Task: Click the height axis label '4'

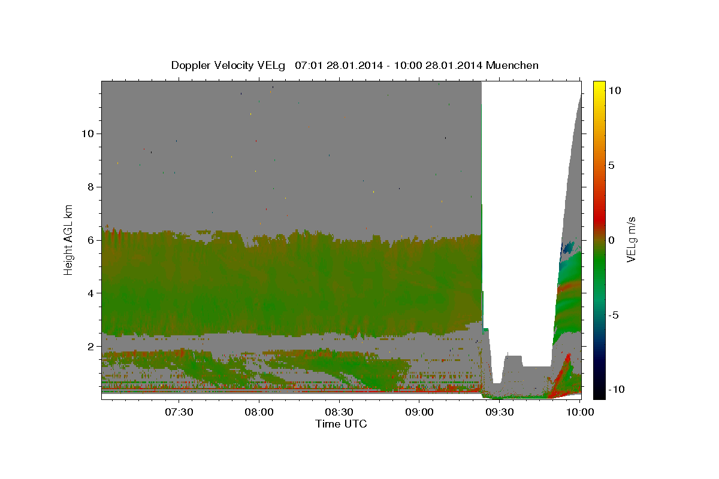Action: pyautogui.click(x=90, y=293)
